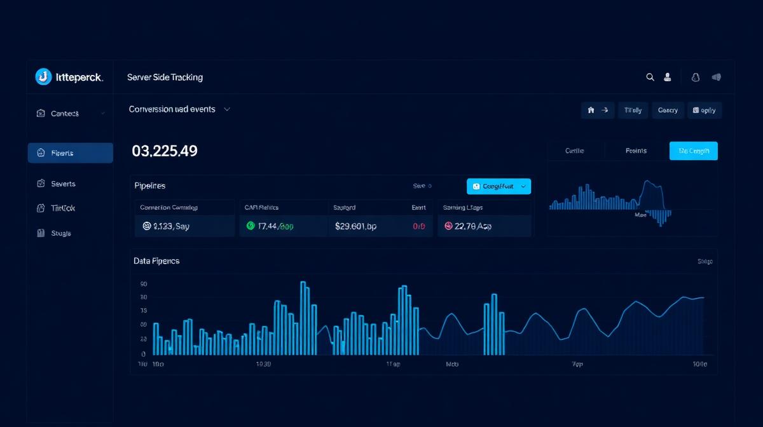Click the 03.225.49 total value

(x=165, y=151)
